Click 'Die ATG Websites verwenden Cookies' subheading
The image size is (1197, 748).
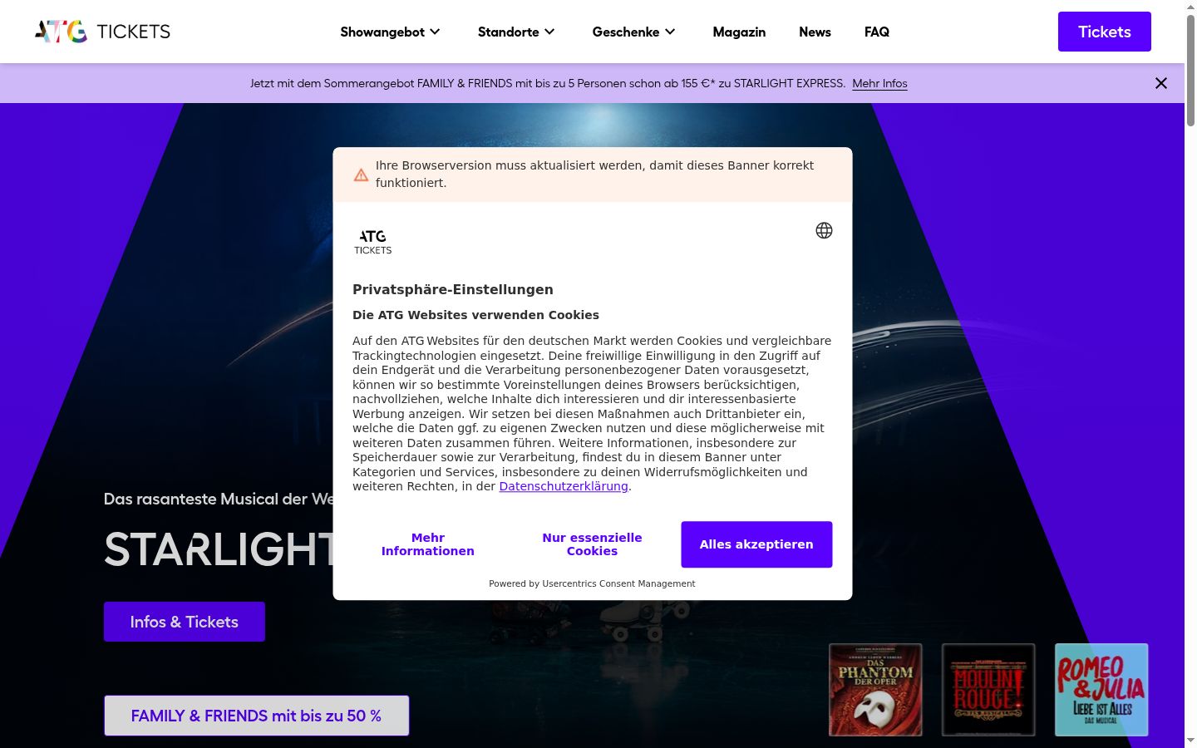(475, 315)
